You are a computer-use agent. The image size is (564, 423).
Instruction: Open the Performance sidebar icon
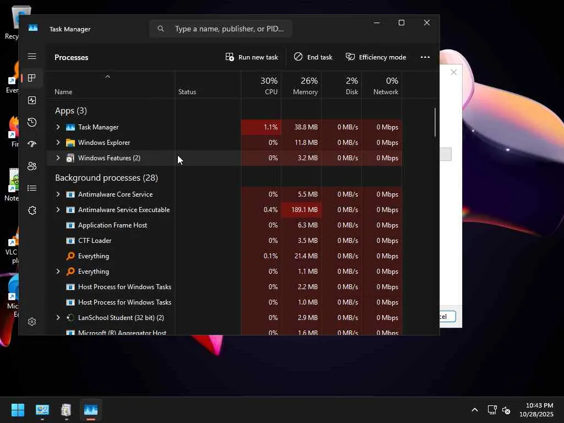[32, 100]
